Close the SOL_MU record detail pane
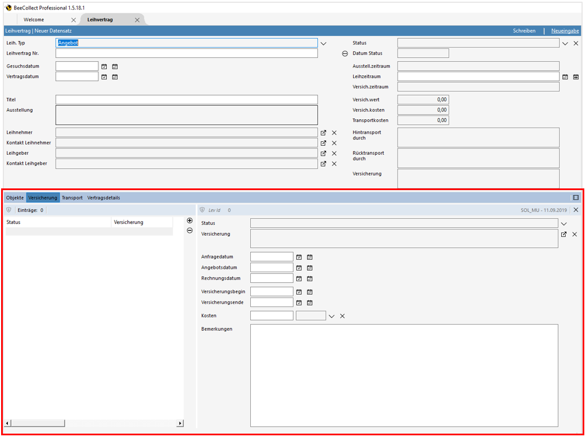586x437 pixels. 575,209
